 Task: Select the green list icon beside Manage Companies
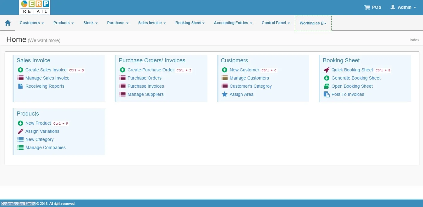tap(20, 147)
